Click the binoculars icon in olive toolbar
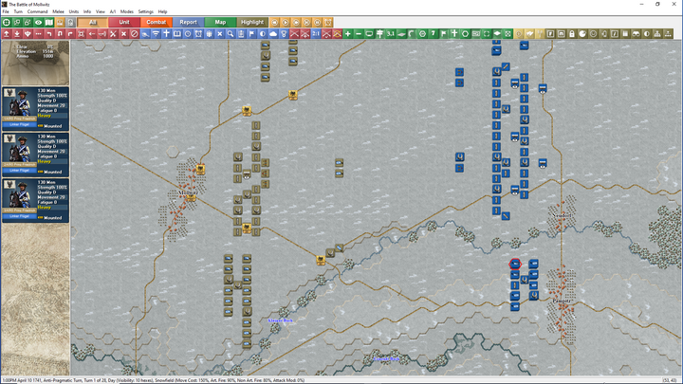Screen dimensions: 683x384 point(636,33)
